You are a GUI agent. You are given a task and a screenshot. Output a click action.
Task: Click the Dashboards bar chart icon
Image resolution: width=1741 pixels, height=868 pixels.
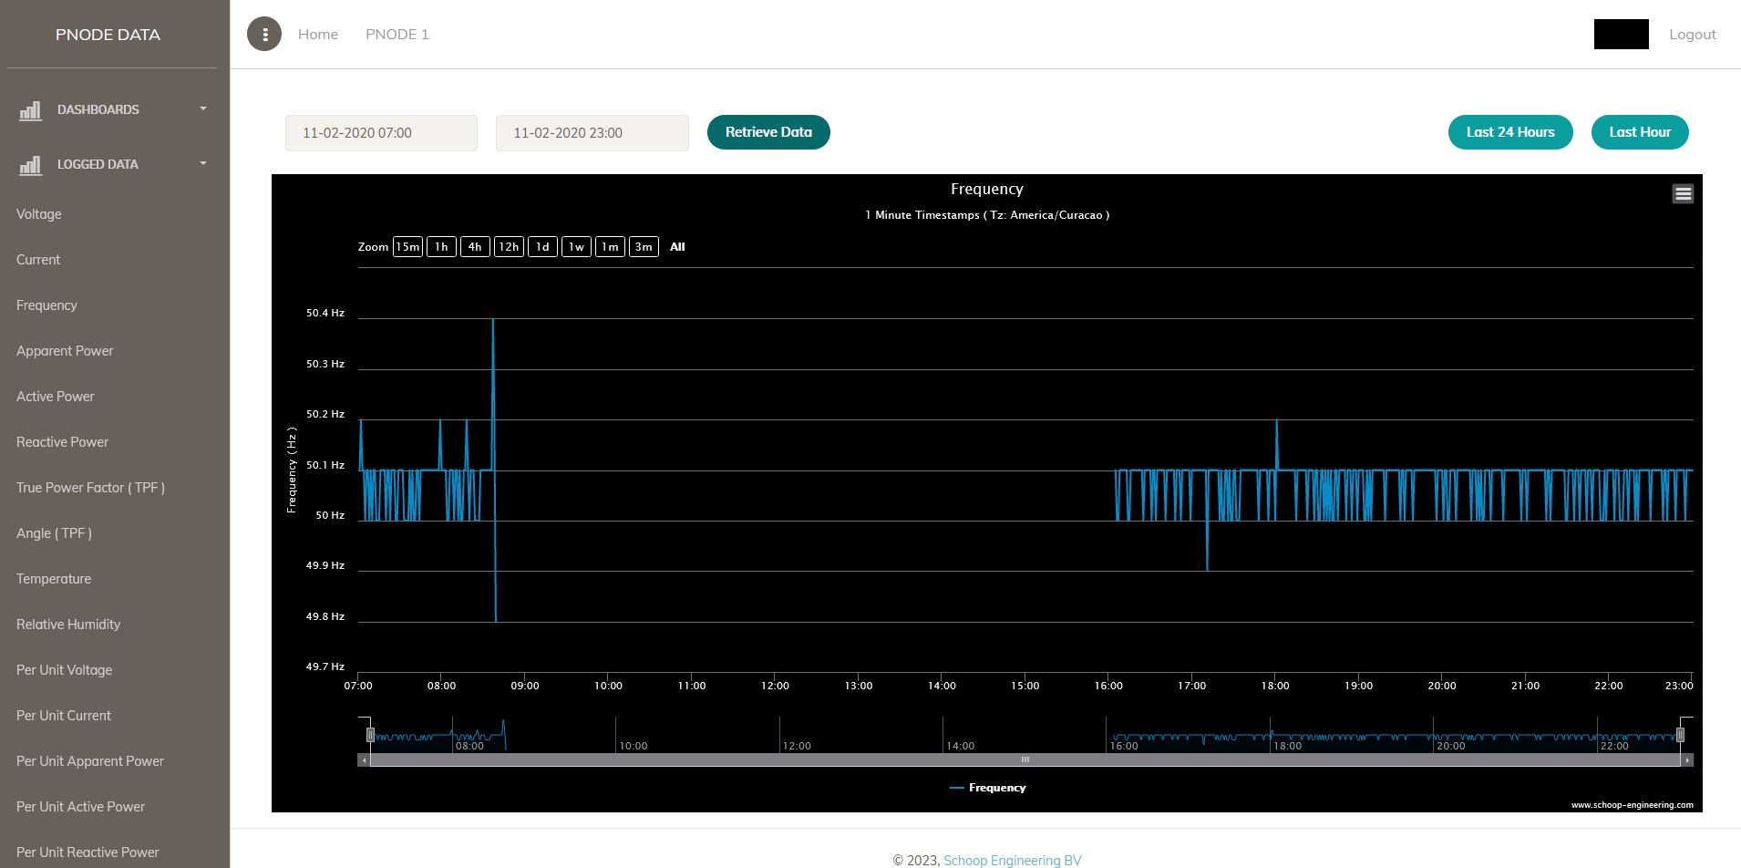(30, 110)
